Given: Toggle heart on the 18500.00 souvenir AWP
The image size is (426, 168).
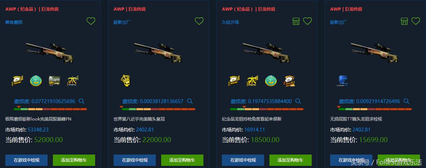Looking at the screenshot, I should point(307,21).
